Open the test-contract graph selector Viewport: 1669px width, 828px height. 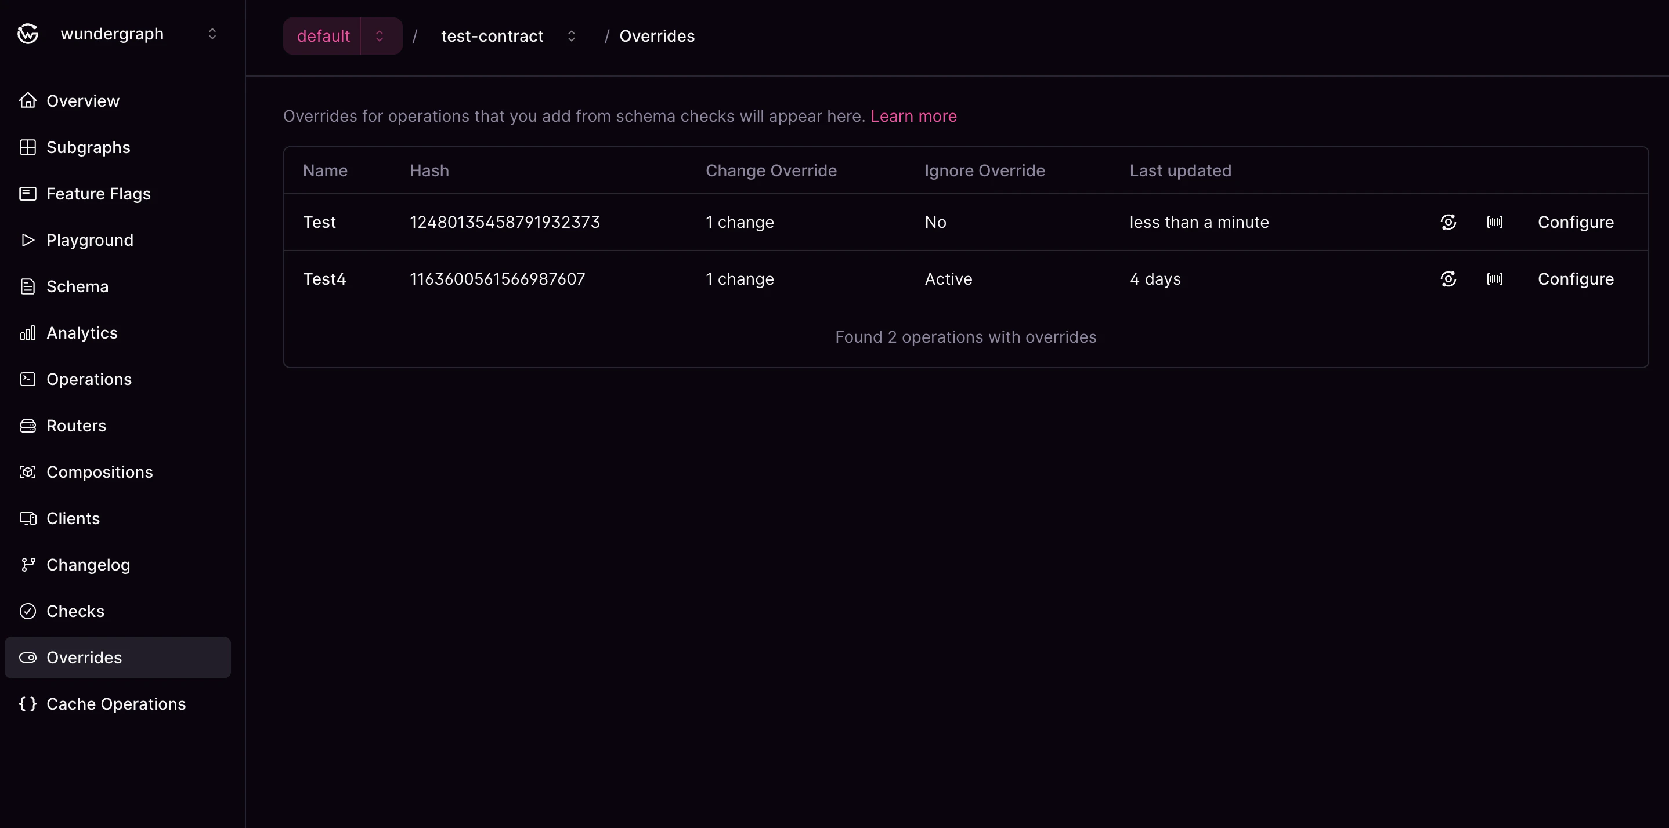[572, 35]
